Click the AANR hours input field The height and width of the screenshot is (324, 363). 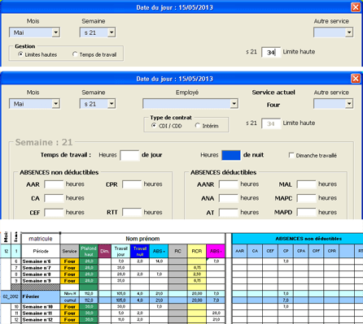pyautogui.click(x=229, y=184)
